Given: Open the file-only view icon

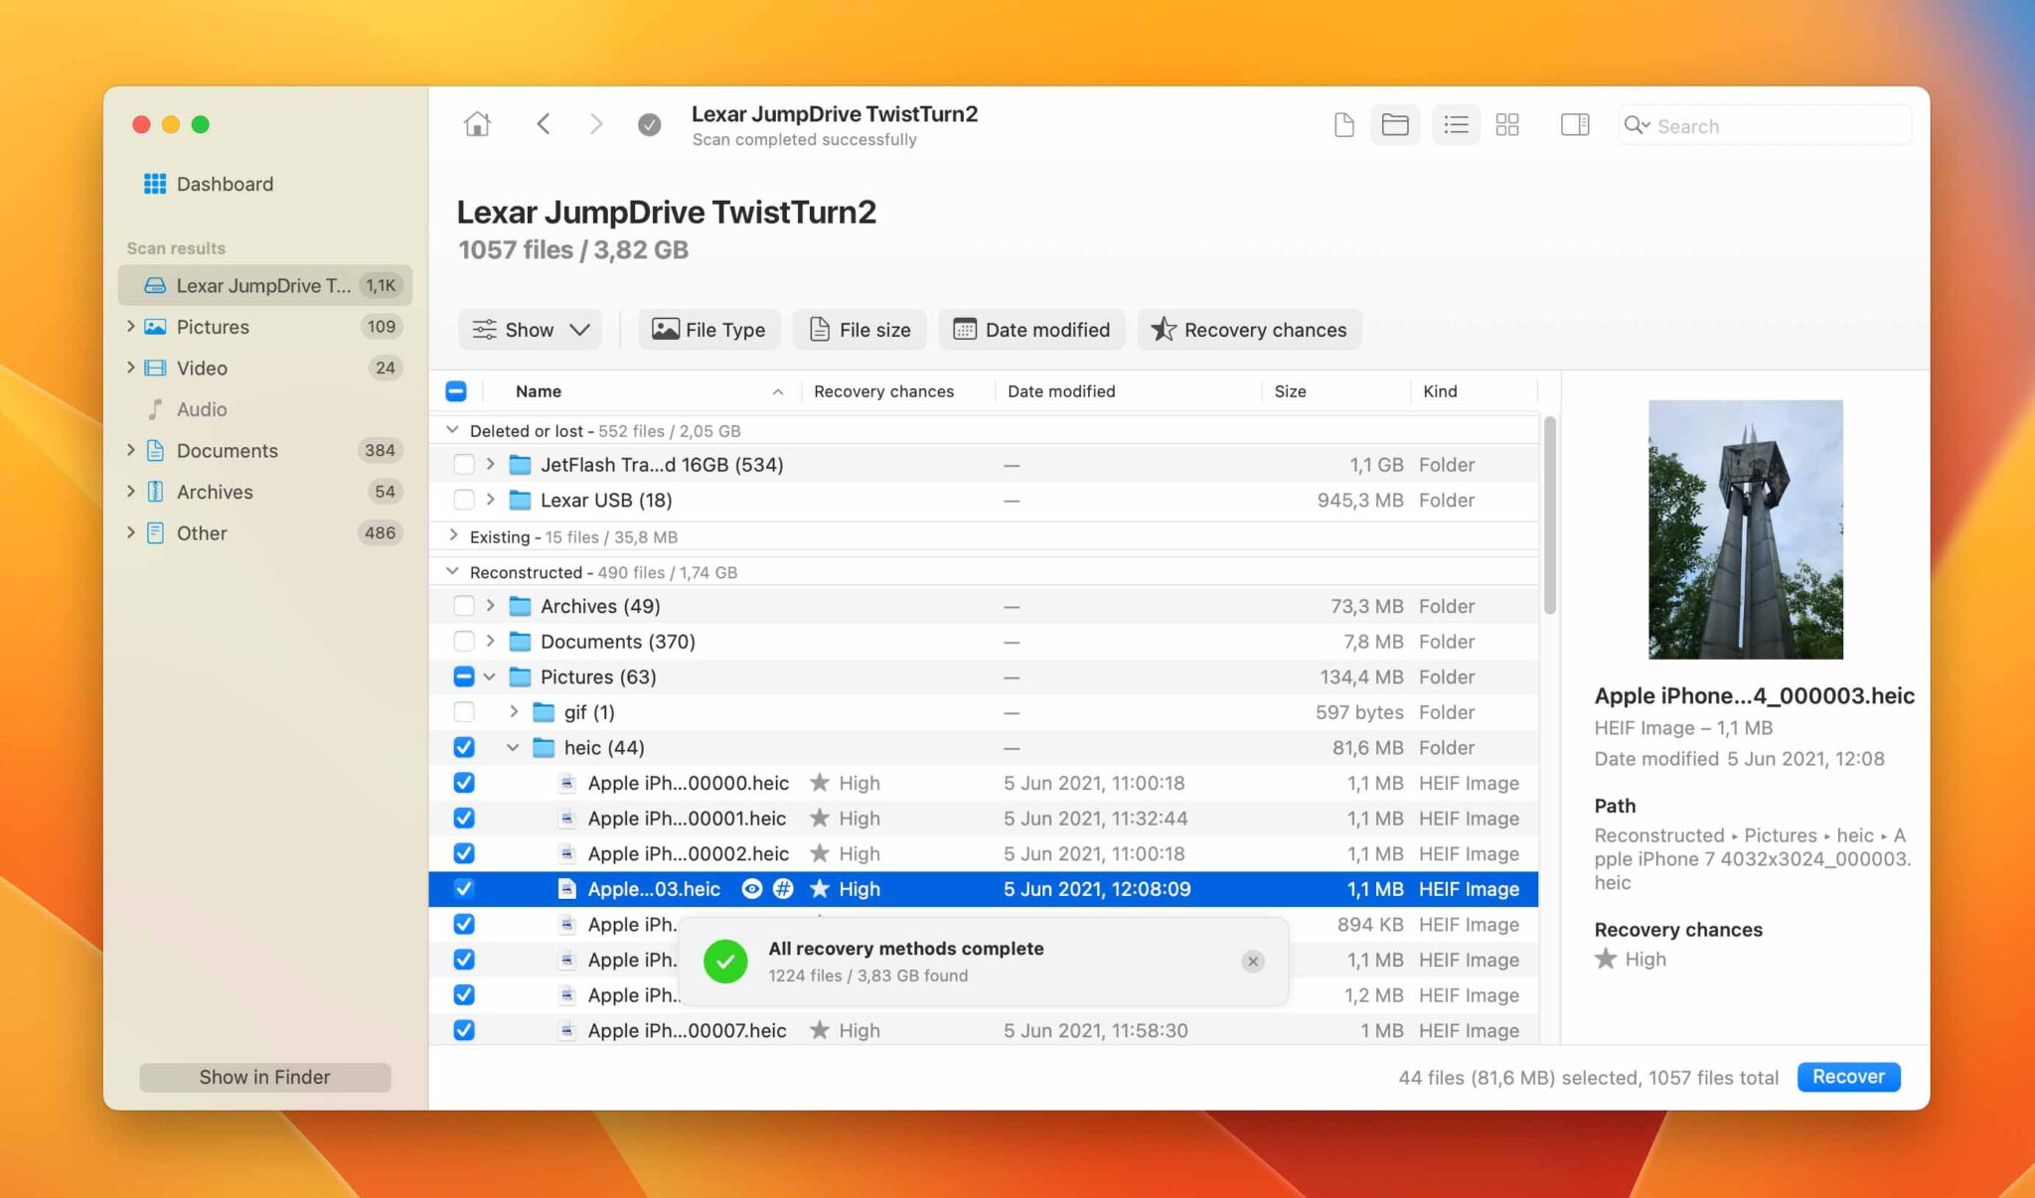Looking at the screenshot, I should point(1343,124).
